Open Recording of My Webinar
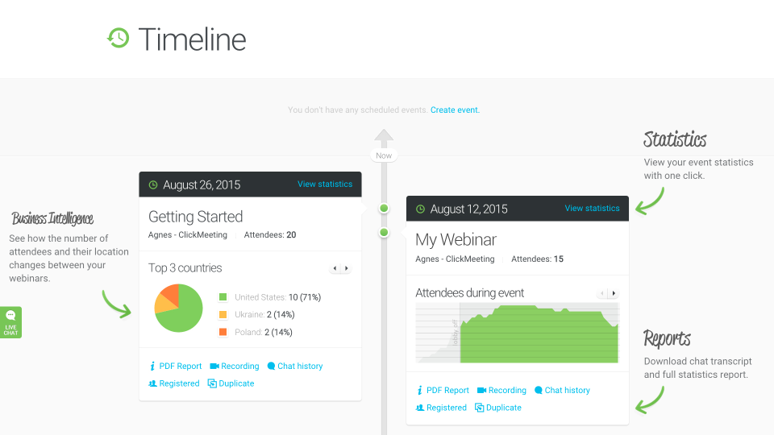This screenshot has height=435, width=774. 501,390
